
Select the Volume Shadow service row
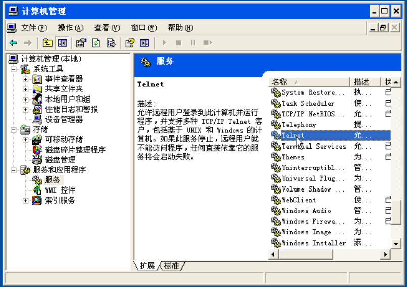[330, 189]
